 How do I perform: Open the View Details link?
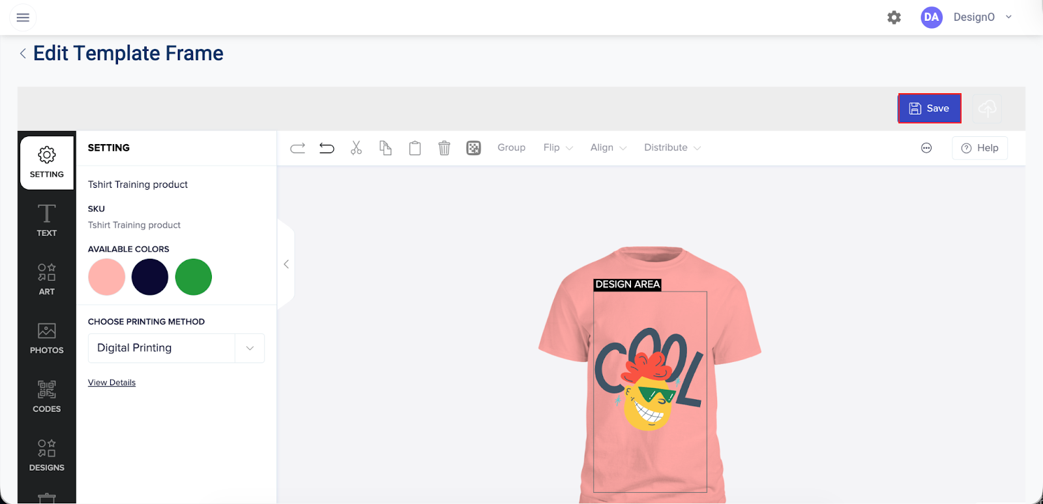[x=111, y=383]
